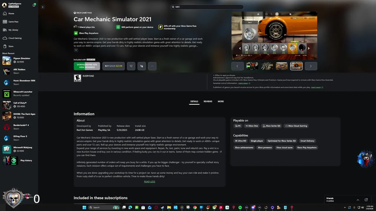Pop out the Friends panel window
Screen dimensions: 376x211
coord(366,200)
